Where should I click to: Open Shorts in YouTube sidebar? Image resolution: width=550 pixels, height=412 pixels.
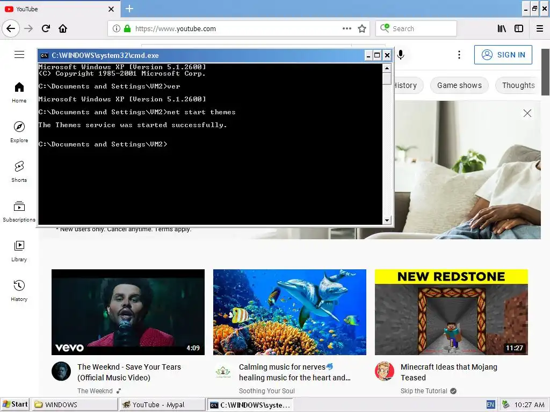(x=19, y=172)
